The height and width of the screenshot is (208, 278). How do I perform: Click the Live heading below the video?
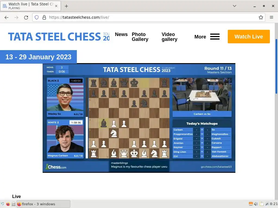pos(17,197)
